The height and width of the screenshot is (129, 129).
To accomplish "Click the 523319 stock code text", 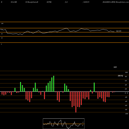I will point(86,2).
